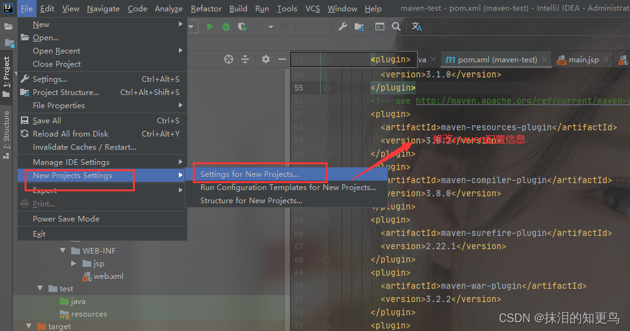Image resolution: width=630 pixels, height=331 pixels.
Task: Open the Open Recent submenu
Action: coord(103,50)
